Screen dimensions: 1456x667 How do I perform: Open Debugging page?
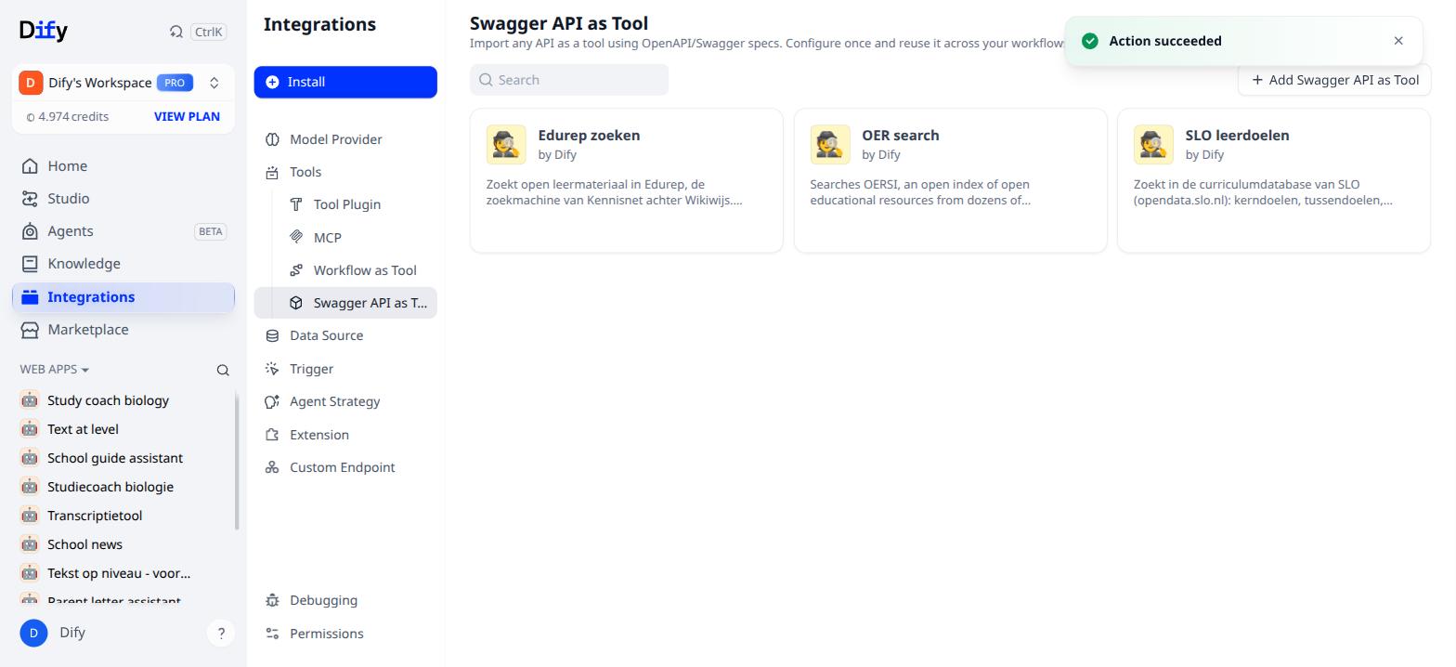pyautogui.click(x=345, y=600)
